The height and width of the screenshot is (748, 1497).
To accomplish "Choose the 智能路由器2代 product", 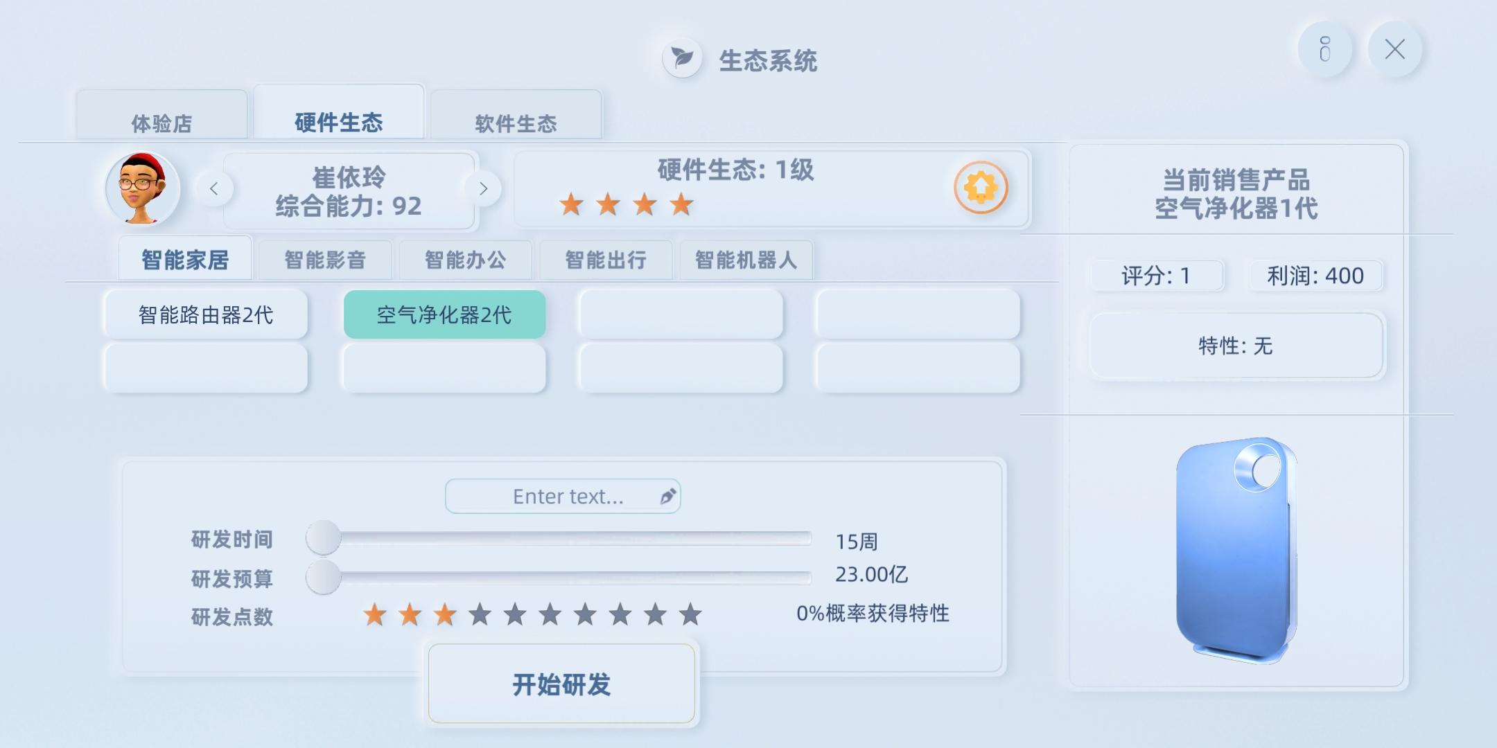I will click(206, 314).
